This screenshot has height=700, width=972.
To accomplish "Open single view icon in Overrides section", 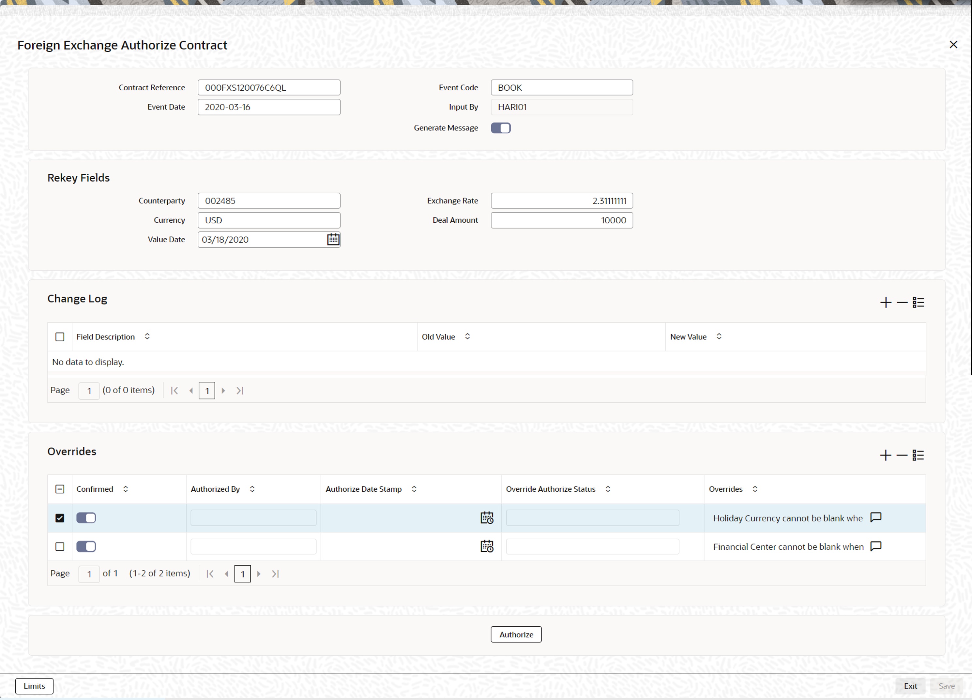I will [918, 455].
